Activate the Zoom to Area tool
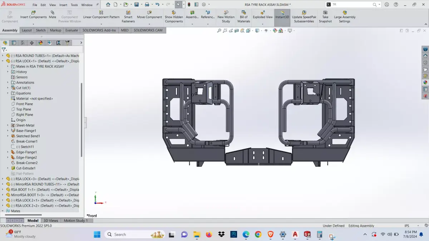This screenshot has width=429, height=241. click(x=225, y=31)
